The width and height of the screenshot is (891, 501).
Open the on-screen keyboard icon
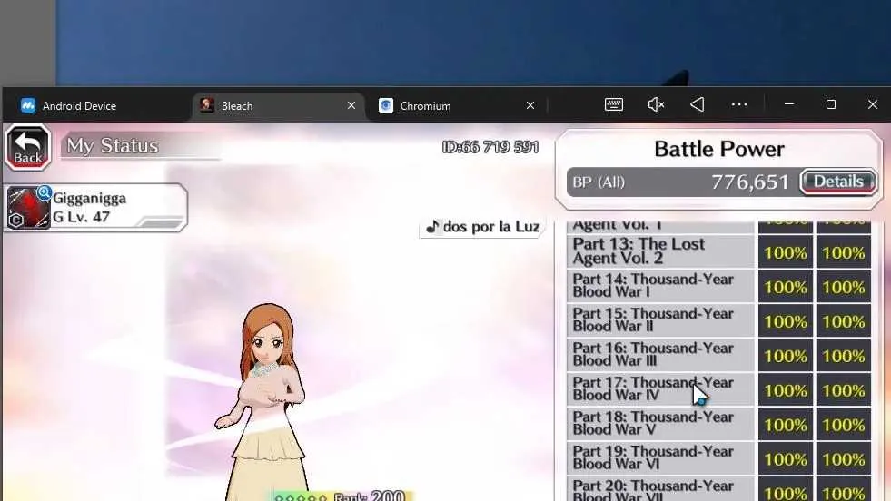614,104
